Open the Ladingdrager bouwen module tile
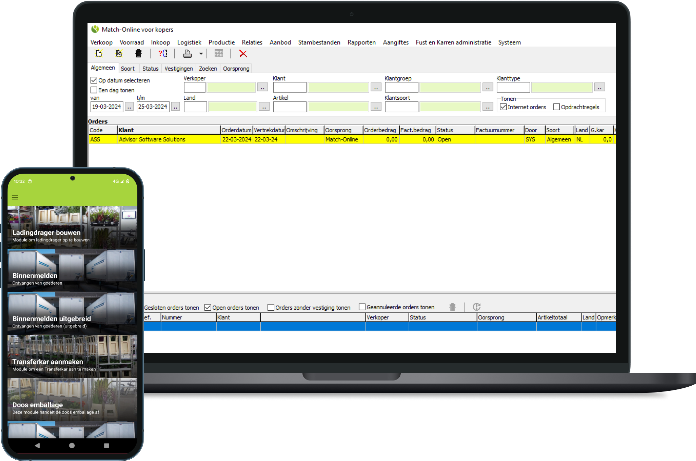 coord(72,227)
